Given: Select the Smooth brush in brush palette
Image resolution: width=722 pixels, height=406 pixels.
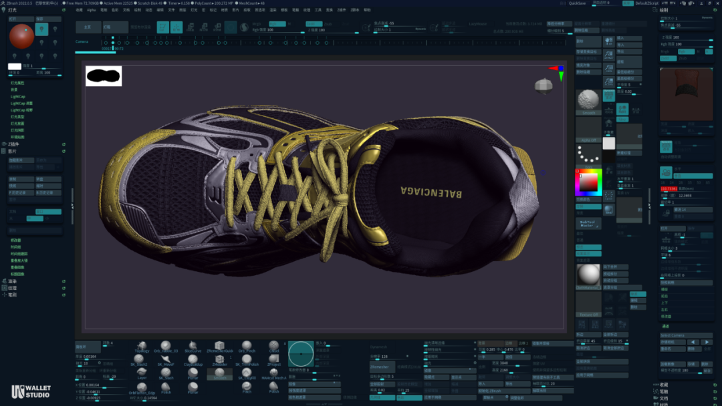Looking at the screenshot, I should pos(220,374).
